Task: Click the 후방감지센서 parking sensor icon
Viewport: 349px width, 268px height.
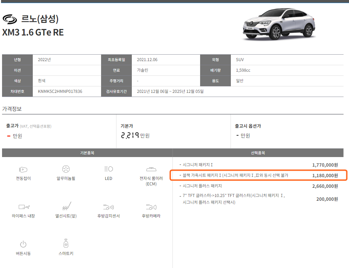Action: [108, 207]
